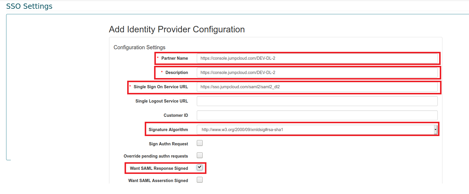Viewport: 469px width, 194px height.
Task: Tick the Override pending authn requests checkbox
Action: click(200, 155)
